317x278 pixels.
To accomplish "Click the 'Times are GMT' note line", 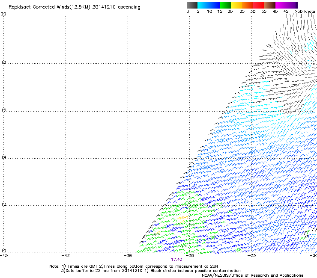I will pos(134,266).
